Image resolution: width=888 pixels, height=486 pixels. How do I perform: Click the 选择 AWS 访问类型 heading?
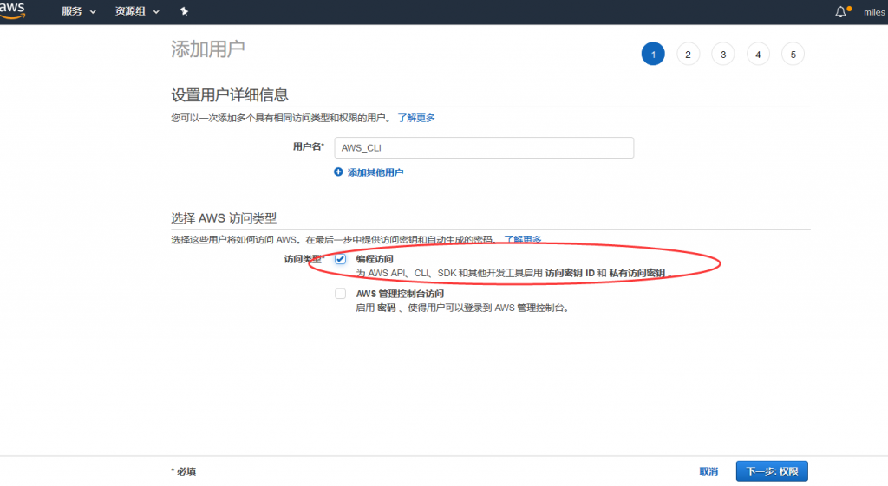coord(224,218)
